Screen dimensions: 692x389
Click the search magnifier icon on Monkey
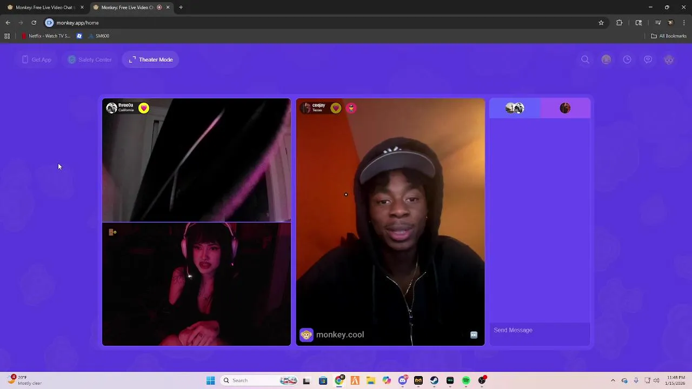tap(585, 59)
